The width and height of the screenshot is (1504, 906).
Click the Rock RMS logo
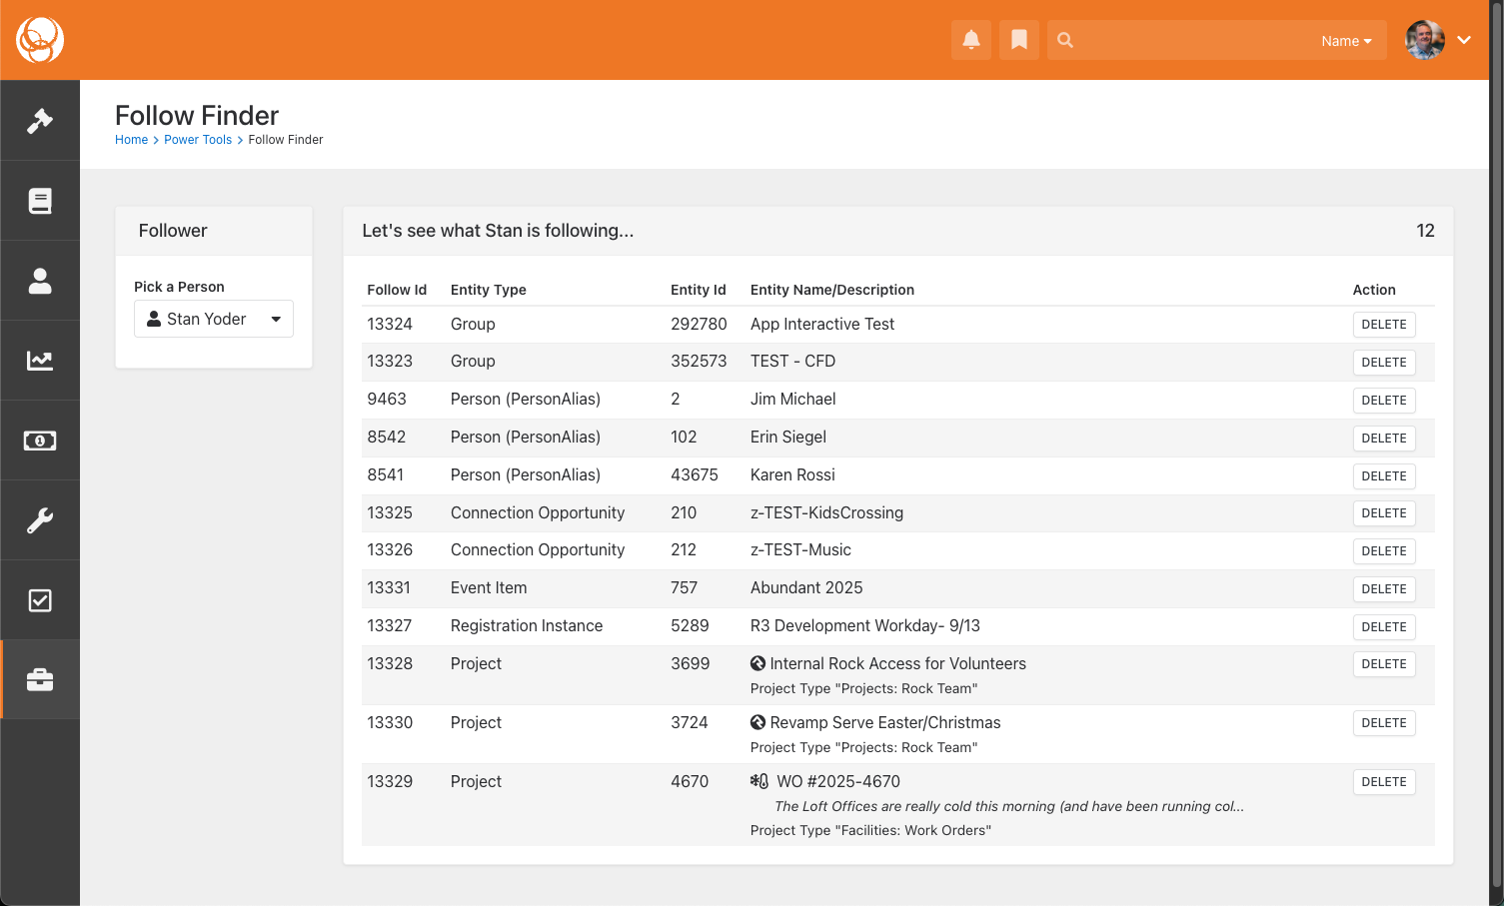pos(40,40)
